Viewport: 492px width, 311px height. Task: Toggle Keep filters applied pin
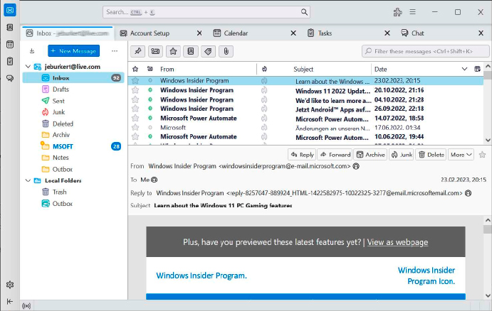137,51
